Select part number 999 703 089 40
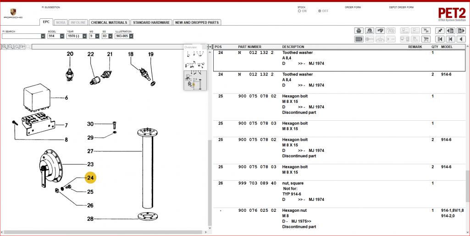This screenshot has width=470, height=236. (257, 183)
